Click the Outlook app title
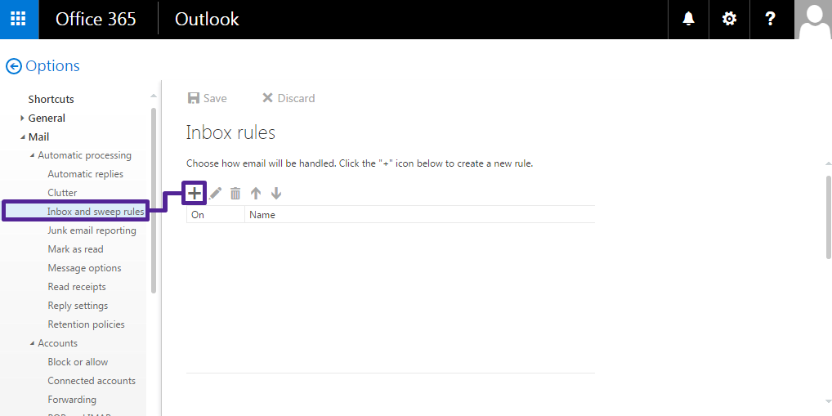 click(x=207, y=19)
